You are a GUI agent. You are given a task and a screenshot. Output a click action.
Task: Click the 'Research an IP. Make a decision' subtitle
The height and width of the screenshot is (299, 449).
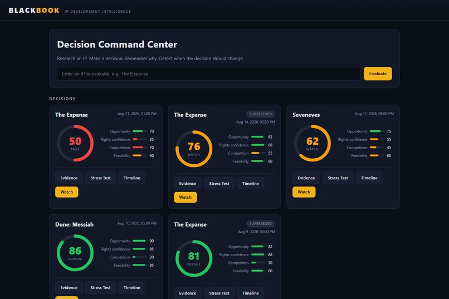[x=150, y=58]
